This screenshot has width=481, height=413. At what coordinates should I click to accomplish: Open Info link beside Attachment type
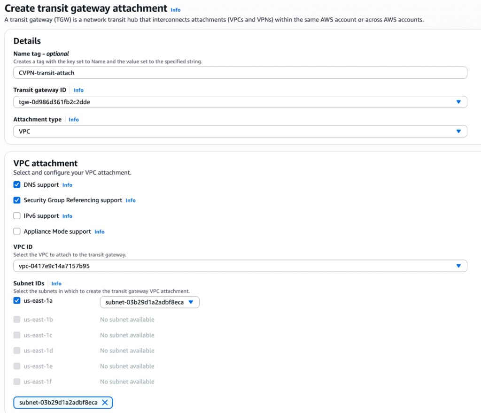tap(74, 120)
